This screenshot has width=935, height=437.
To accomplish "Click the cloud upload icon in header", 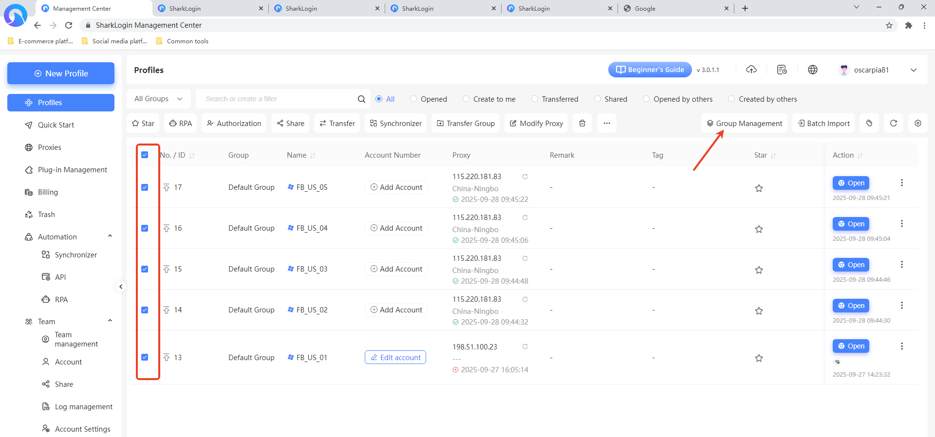I will [751, 70].
